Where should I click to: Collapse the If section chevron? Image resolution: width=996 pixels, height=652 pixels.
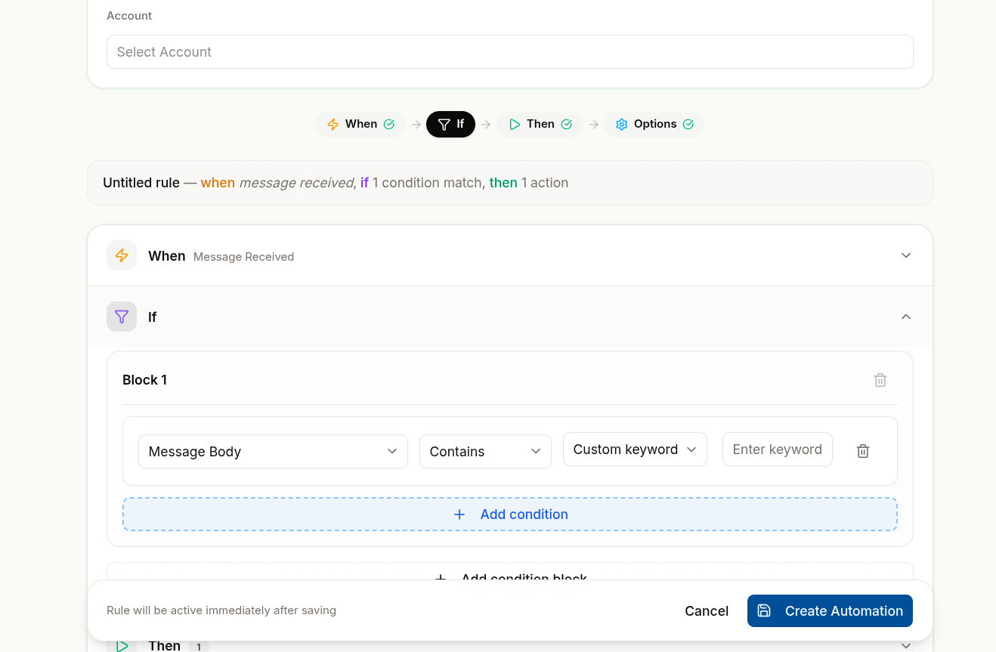(x=906, y=317)
